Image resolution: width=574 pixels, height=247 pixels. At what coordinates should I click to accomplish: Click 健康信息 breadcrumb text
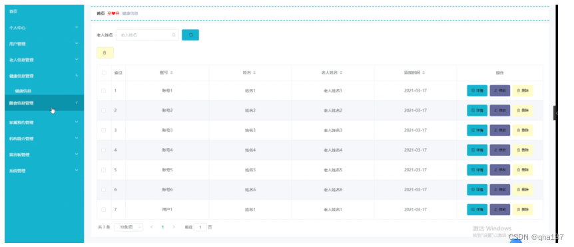[130, 13]
